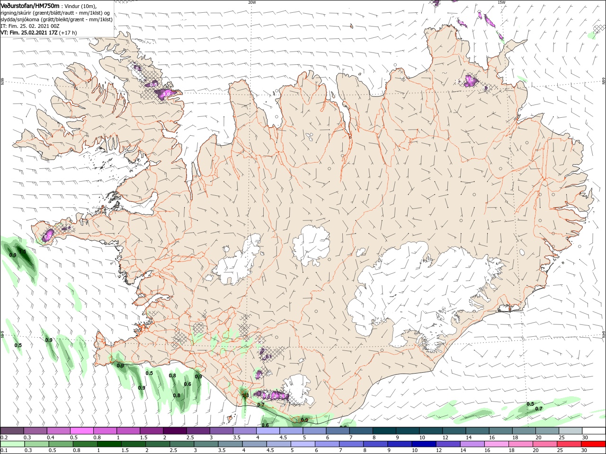
Task: Select the pale grey snow swatch labeled 25
Action: tap(570, 431)
